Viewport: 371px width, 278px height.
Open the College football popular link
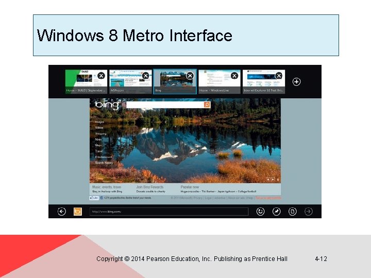[x=247, y=192]
